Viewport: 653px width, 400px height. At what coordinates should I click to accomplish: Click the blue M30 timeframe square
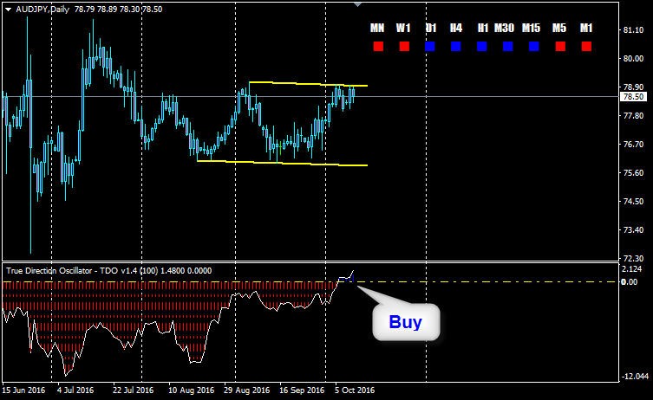508,46
